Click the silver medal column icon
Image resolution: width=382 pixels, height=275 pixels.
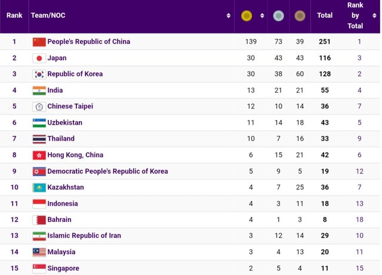(278, 16)
